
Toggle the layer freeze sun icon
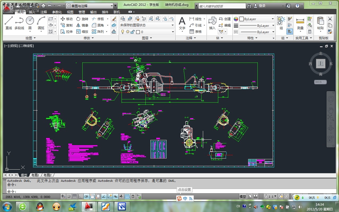pos(128,32)
